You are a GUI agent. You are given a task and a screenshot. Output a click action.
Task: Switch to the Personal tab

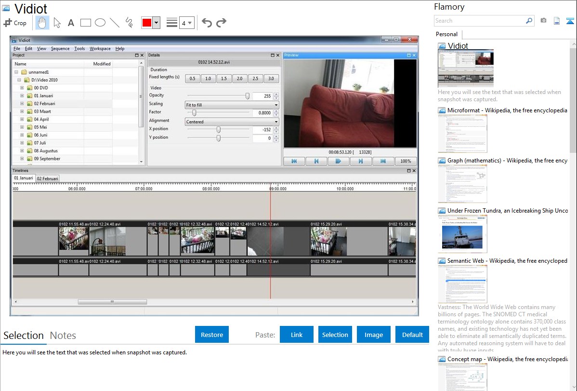(447, 34)
